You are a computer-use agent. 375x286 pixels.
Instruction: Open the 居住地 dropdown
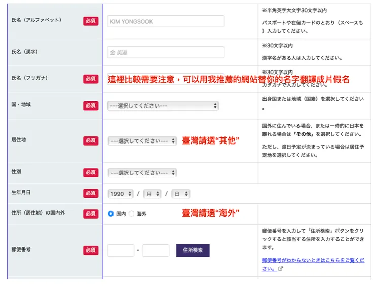[x=142, y=141]
